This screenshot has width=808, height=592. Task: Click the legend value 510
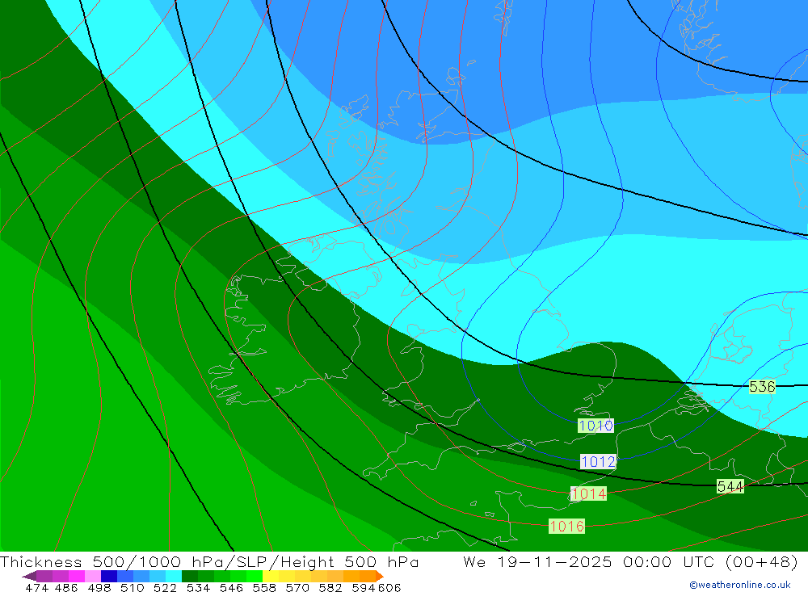pyautogui.click(x=133, y=588)
